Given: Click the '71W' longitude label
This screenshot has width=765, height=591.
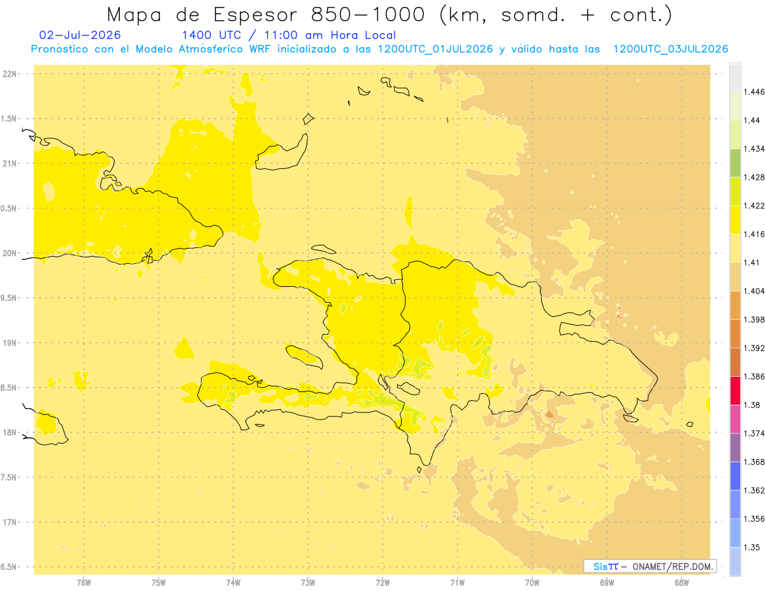Looking at the screenshot, I should [457, 582].
